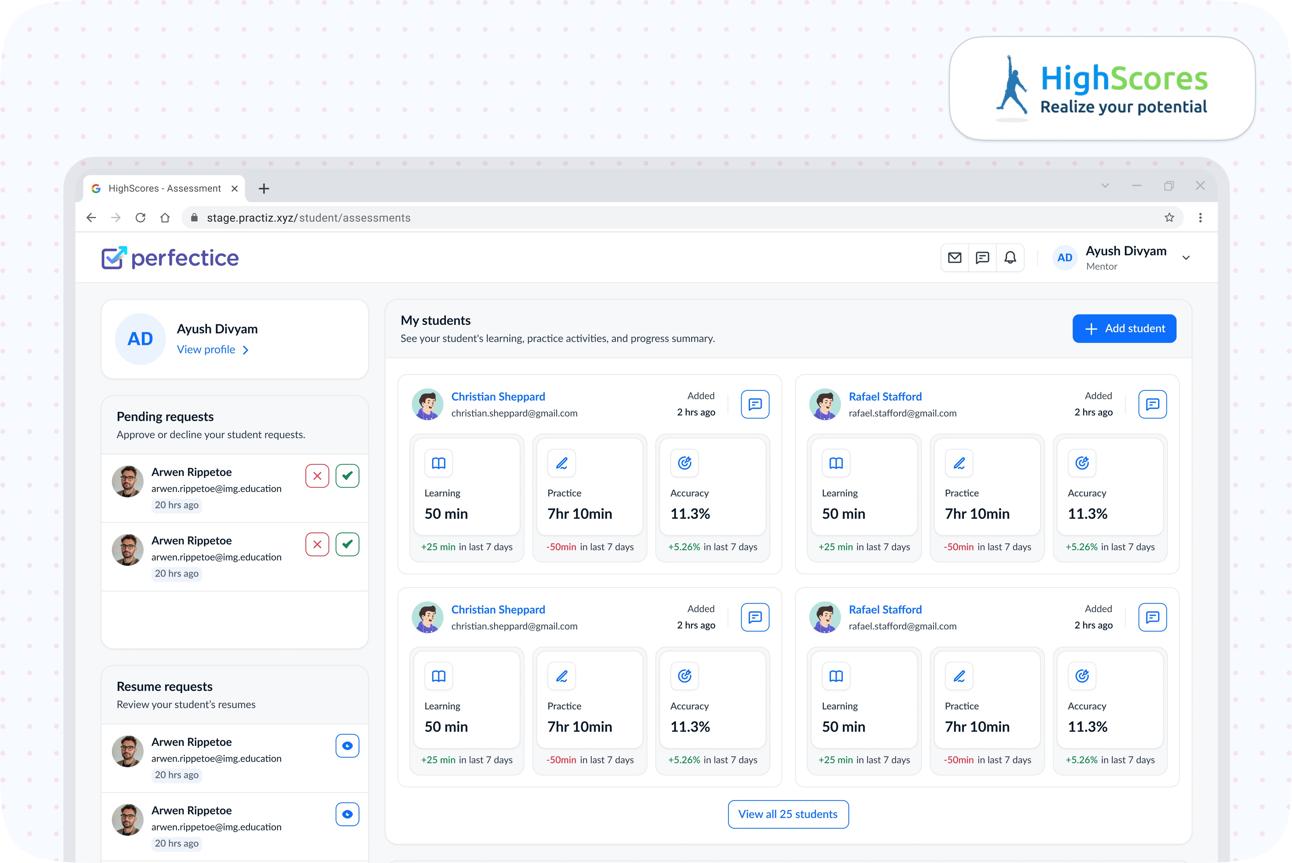Select the HighScores - Assessment browser tab
Image resolution: width=1292 pixels, height=863 pixels.
click(164, 189)
